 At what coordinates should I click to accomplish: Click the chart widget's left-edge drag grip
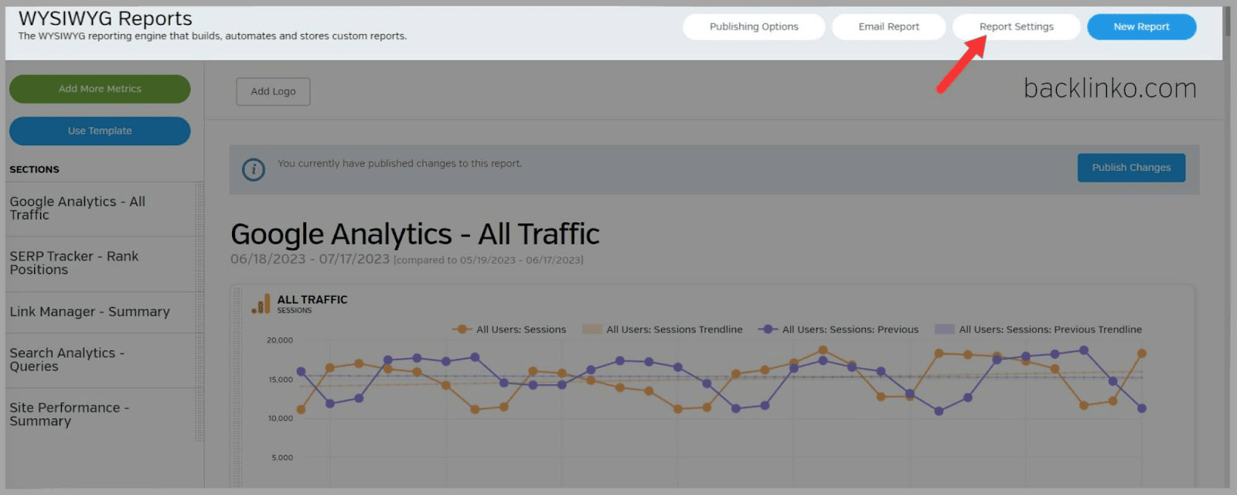tap(237, 387)
